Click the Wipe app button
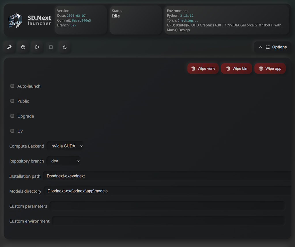Image resolution: width=295 pixels, height=247 pixels. point(270,69)
